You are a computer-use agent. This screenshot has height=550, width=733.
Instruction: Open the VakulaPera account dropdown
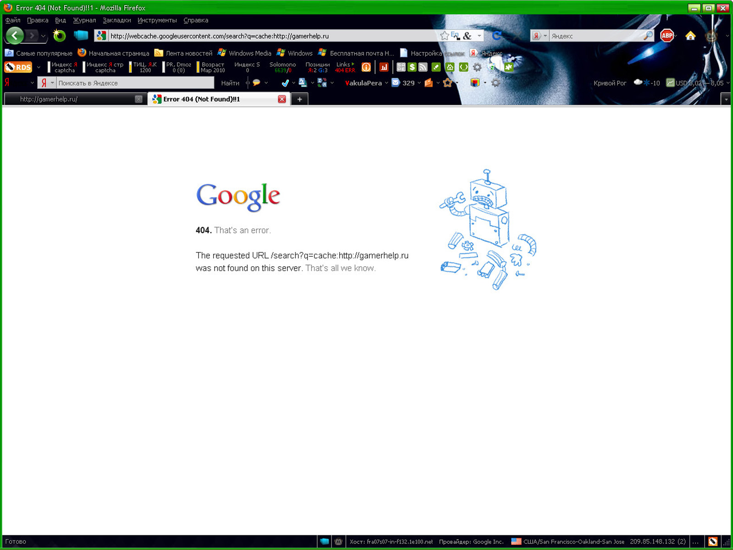pyautogui.click(x=367, y=83)
